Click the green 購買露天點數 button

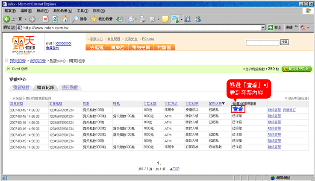coord(296,69)
